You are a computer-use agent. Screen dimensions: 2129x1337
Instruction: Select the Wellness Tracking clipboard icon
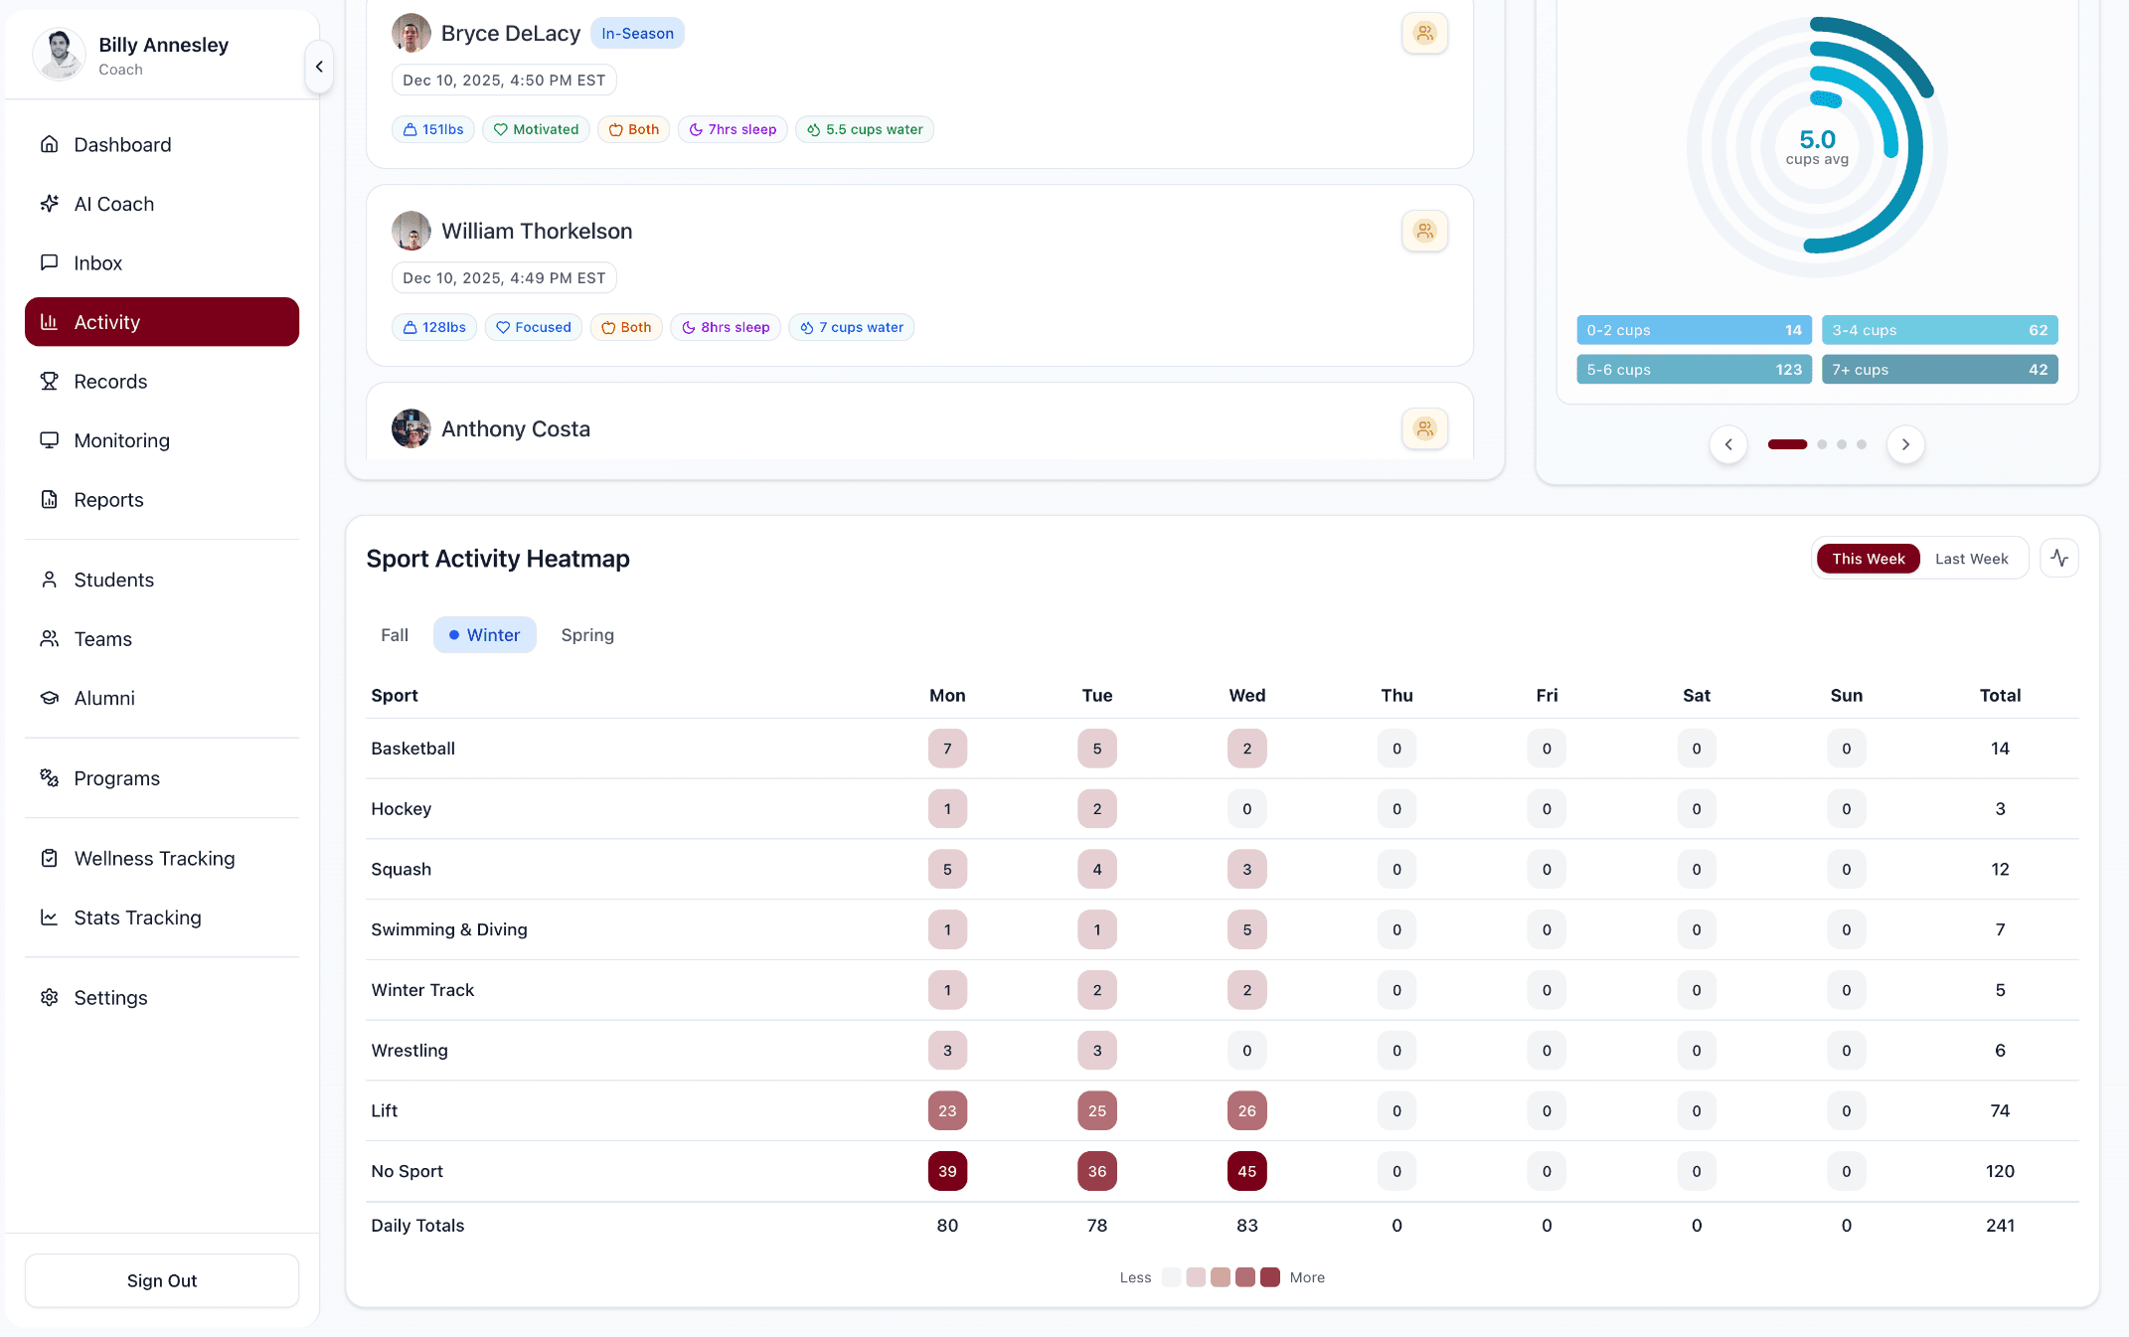point(50,858)
